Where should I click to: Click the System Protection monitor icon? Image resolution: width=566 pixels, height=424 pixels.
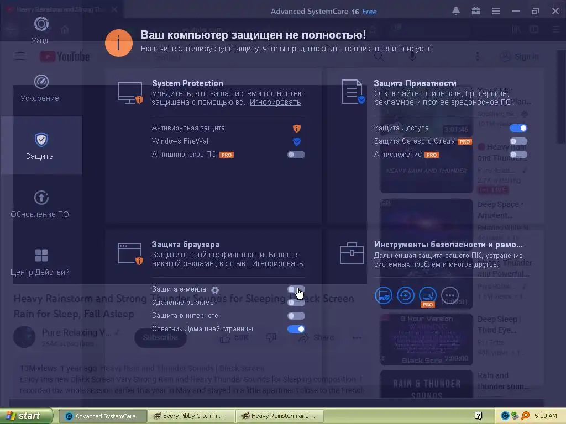130,93
